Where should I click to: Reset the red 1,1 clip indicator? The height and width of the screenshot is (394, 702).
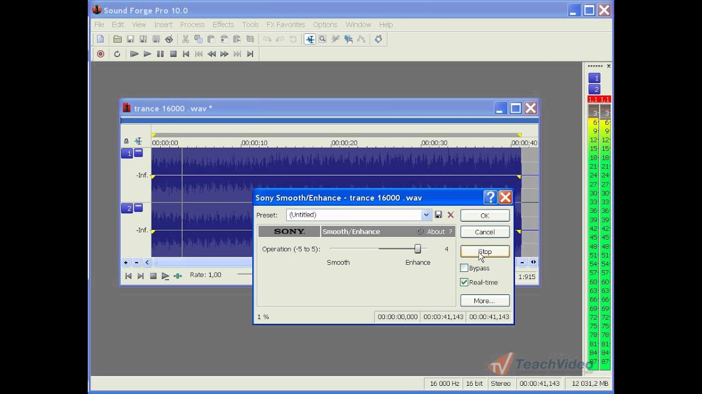599,99
